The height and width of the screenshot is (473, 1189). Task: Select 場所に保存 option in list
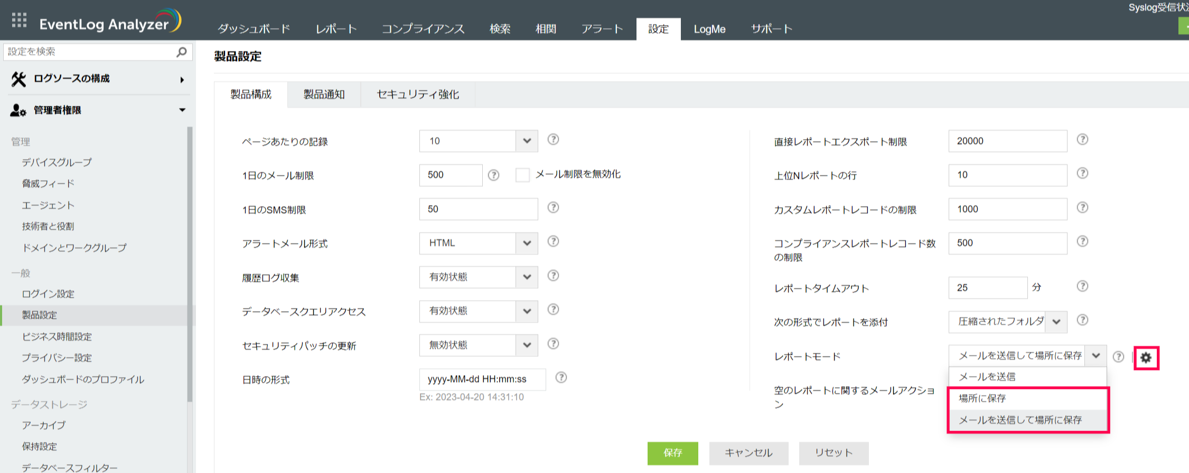(x=982, y=399)
